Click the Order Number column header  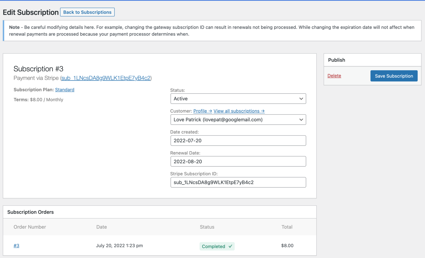click(x=30, y=227)
